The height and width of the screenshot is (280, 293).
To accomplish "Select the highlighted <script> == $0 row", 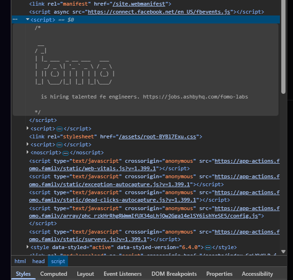I will (x=146, y=20).
